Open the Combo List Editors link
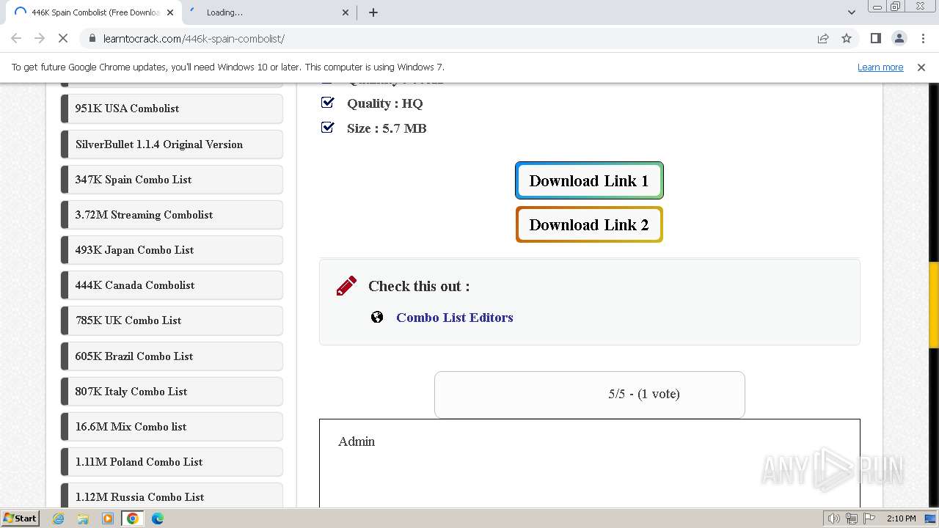 click(x=454, y=318)
